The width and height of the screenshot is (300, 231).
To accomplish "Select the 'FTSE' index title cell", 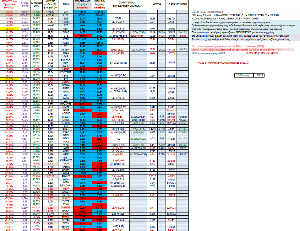I will (66, 15).
